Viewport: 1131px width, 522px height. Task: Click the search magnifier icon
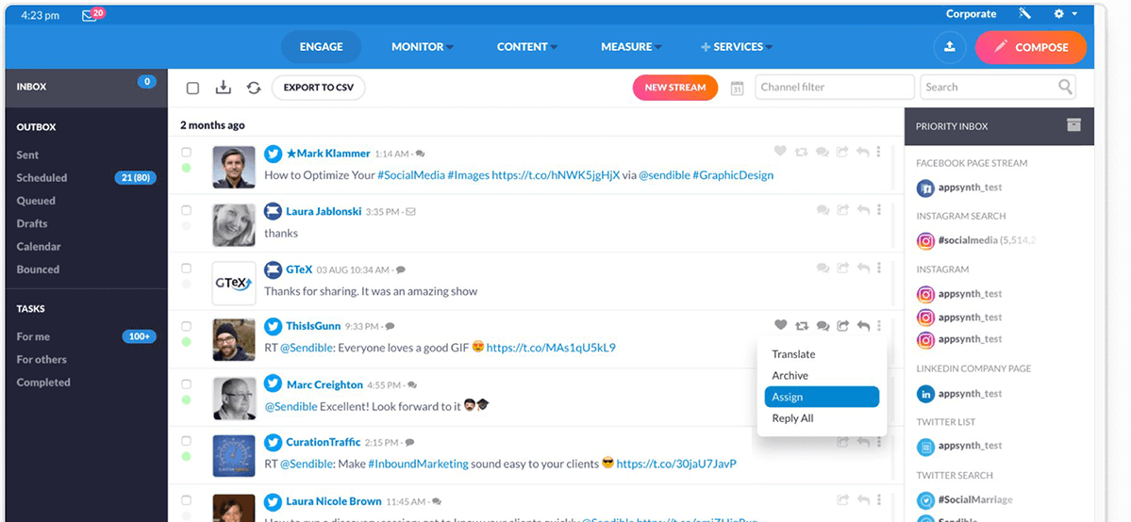[1065, 88]
